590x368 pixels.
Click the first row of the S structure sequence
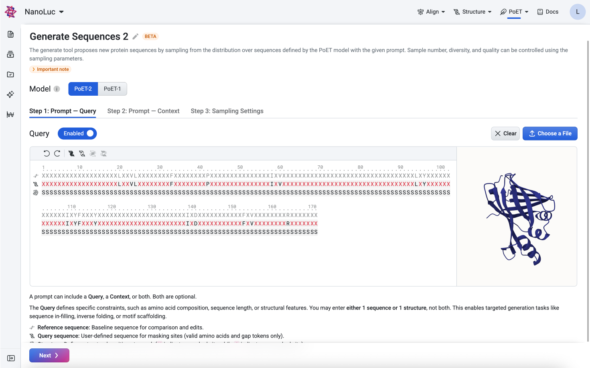pos(246,193)
